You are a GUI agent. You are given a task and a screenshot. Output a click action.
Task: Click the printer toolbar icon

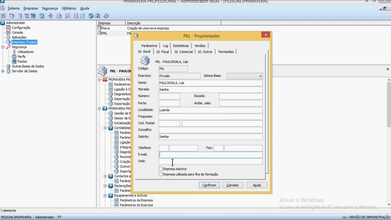(x=59, y=16)
